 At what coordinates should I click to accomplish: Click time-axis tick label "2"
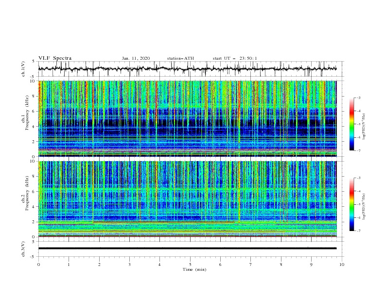click(99, 264)
